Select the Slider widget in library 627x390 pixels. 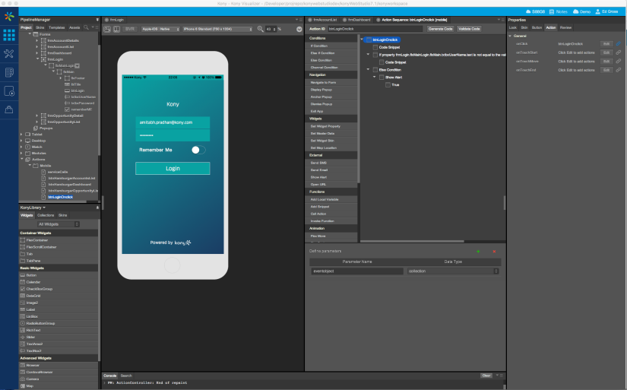point(59,338)
